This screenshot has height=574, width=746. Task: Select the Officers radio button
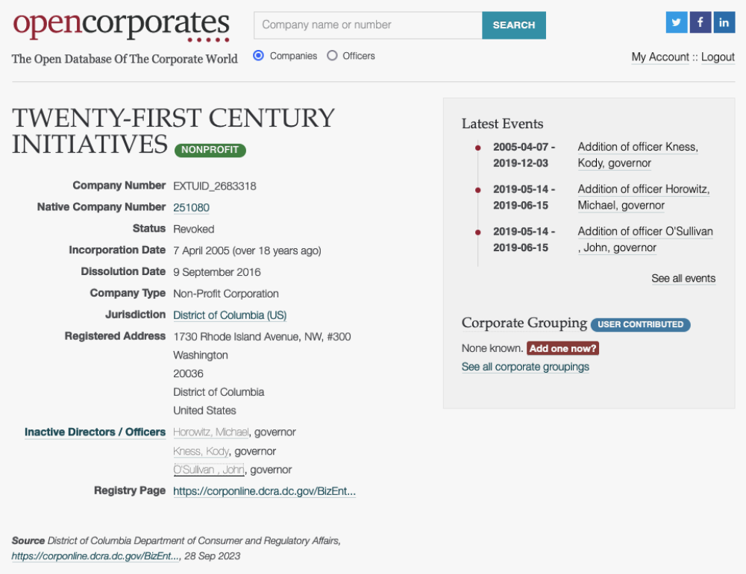(332, 55)
